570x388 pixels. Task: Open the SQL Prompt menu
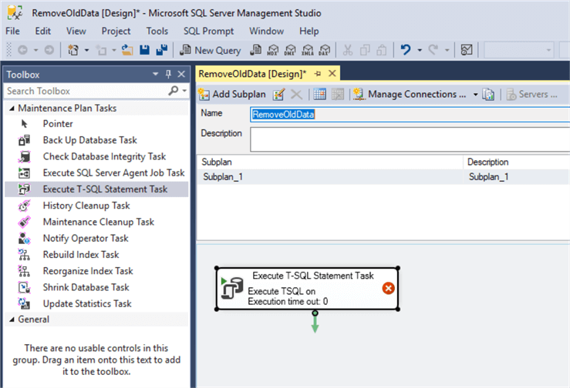(x=209, y=32)
